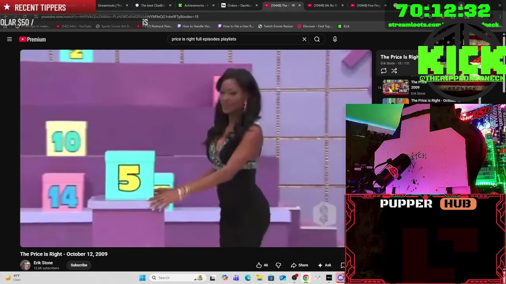Switch to OBS Studio on taskbar
This screenshot has height=284, width=506.
coord(294,278)
